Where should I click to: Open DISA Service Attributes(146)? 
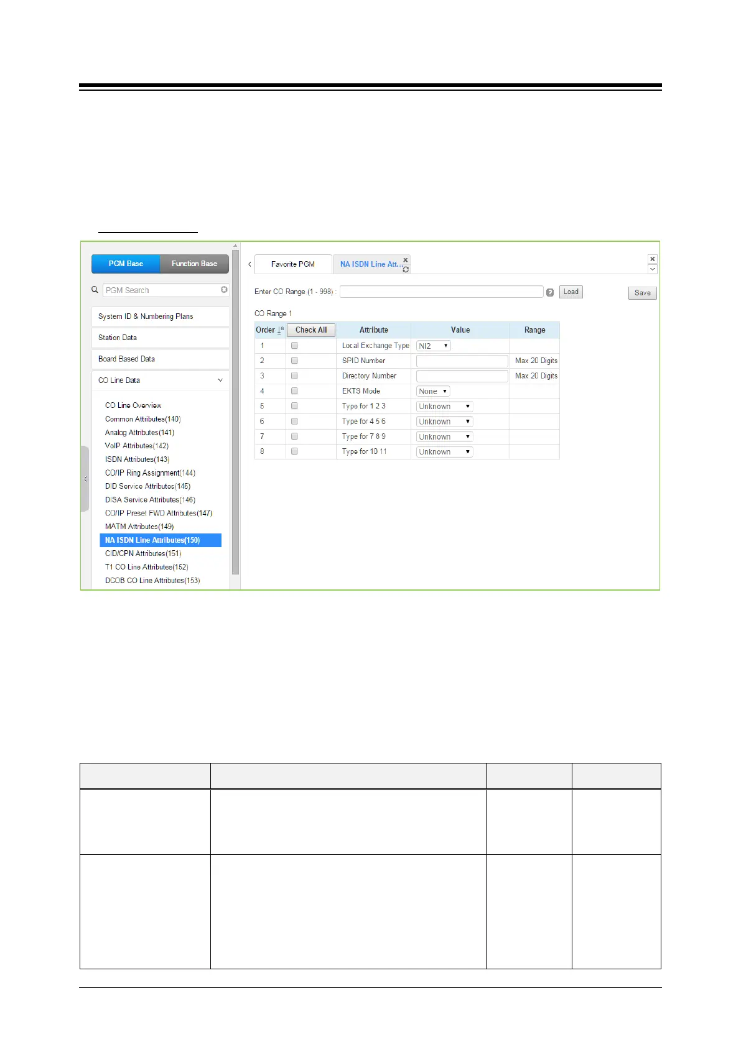pyautogui.click(x=150, y=500)
